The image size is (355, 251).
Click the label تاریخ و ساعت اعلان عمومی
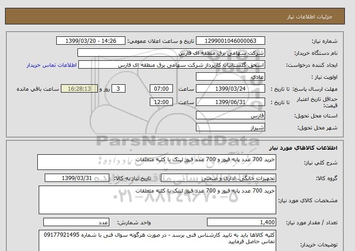[161, 41]
